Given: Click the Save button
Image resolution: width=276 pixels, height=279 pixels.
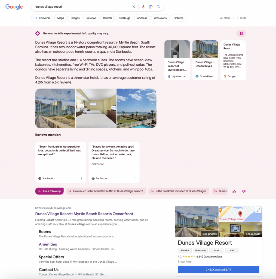Looking at the screenshot, I should (x=216, y=251).
